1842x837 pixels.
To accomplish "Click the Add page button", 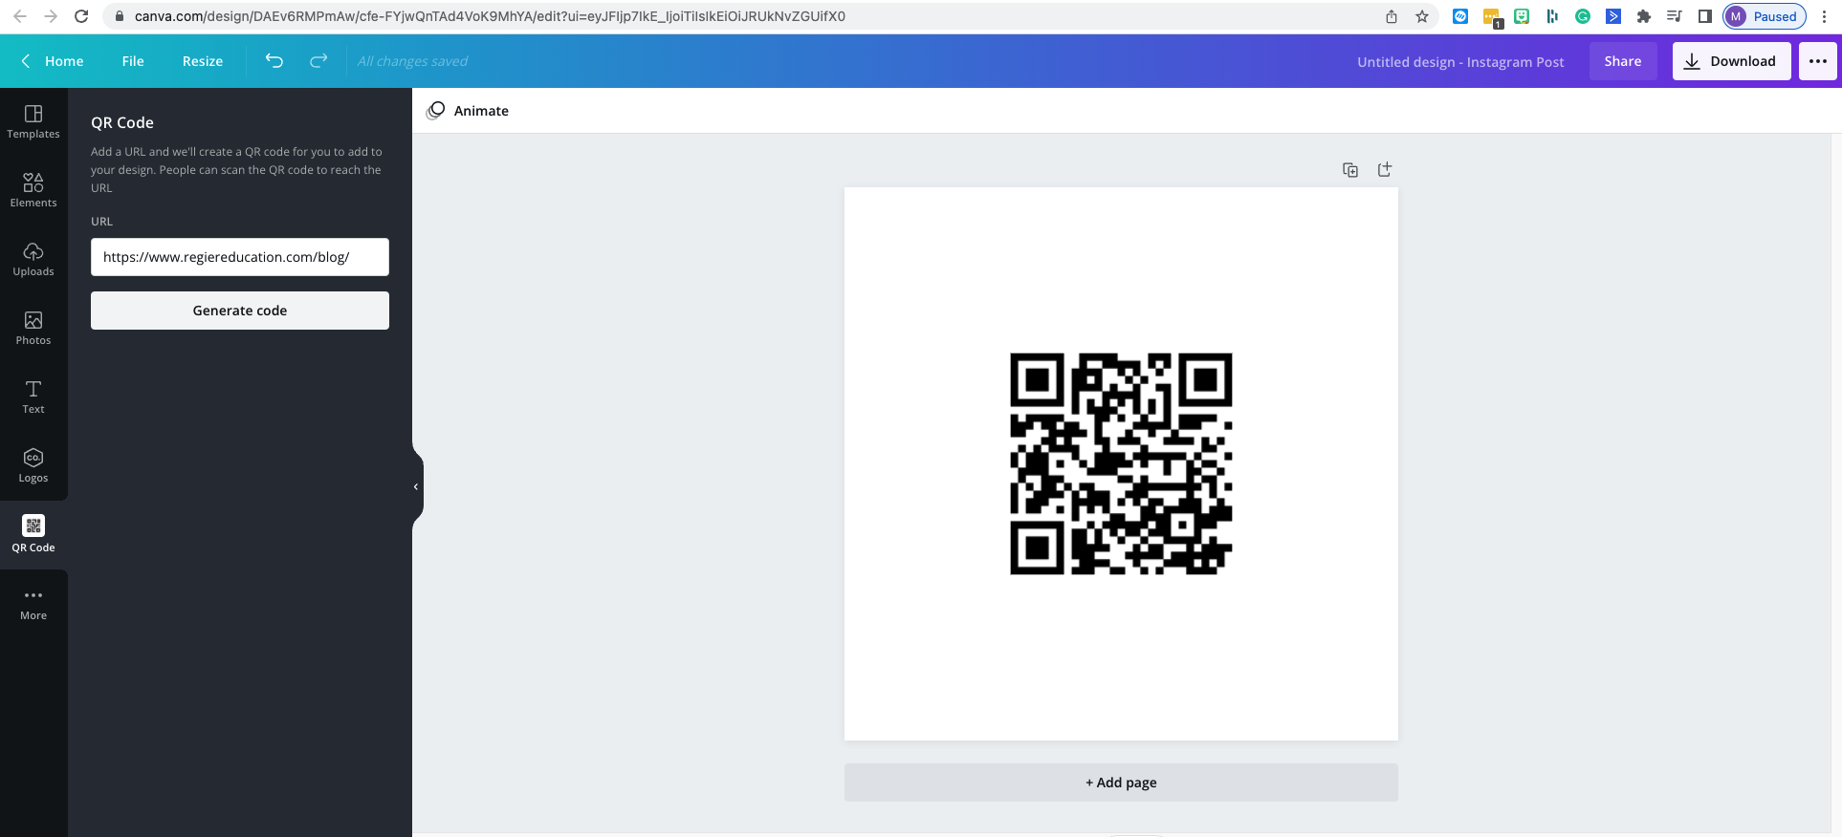I will [x=1121, y=783].
